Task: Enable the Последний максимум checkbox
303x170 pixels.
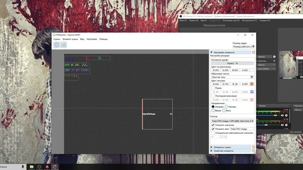Action: pyautogui.click(x=213, y=96)
